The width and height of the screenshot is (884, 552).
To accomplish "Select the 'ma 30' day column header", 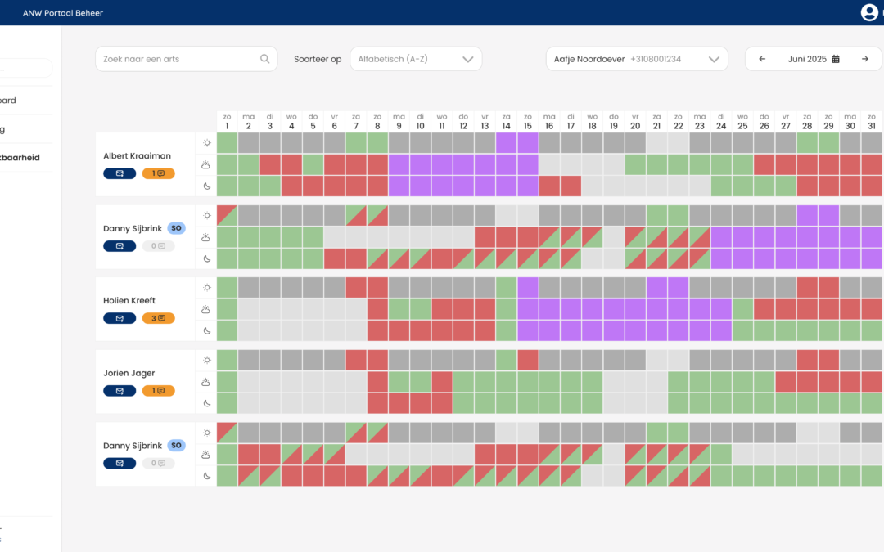I will coord(850,122).
